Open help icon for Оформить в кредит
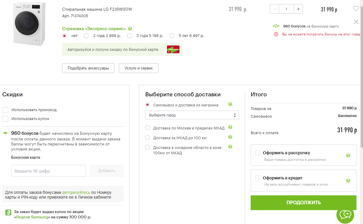363x224 pixels. pyautogui.click(x=348, y=181)
